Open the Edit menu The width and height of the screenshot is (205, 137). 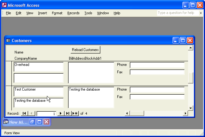coord(19,13)
